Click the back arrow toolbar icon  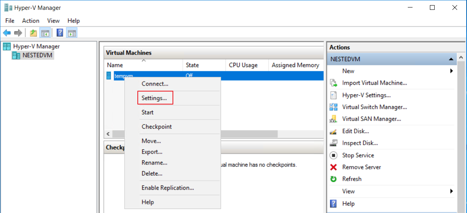click(x=7, y=33)
